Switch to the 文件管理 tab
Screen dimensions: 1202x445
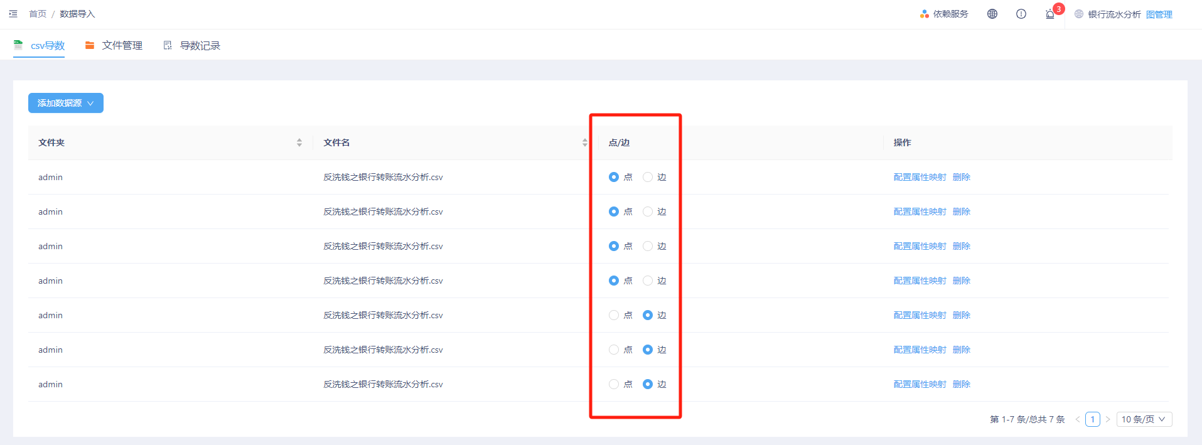point(114,45)
